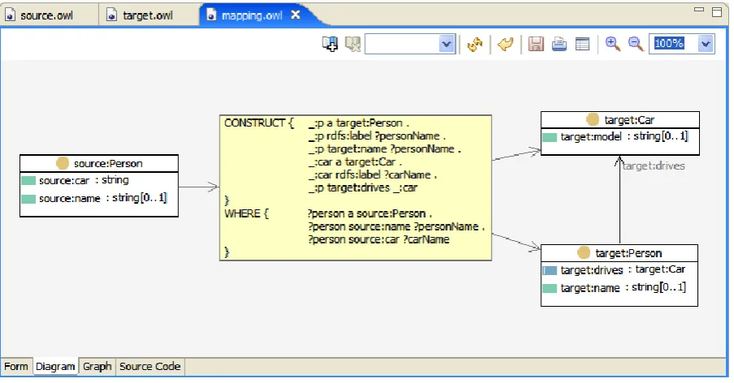Viewport: 734px width, 383px height.
Task: Click the line "_:p target:name ?personName ."
Action: coord(384,149)
